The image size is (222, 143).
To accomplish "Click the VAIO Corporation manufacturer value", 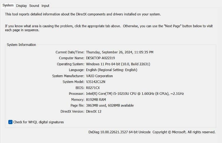I will pyautogui.click(x=99, y=76).
